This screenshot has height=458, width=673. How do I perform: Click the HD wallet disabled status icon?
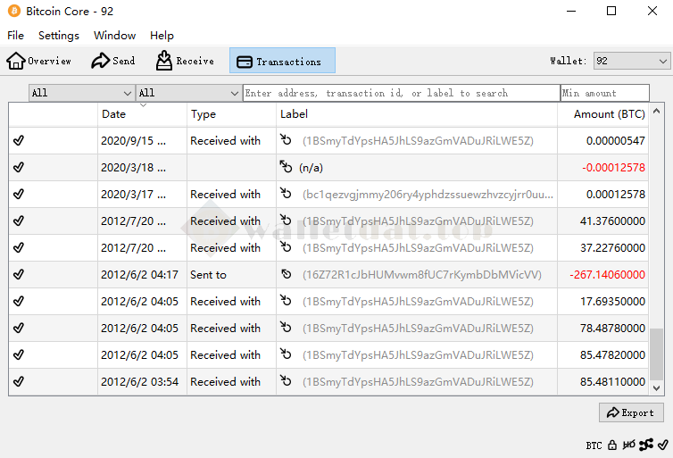(x=628, y=445)
